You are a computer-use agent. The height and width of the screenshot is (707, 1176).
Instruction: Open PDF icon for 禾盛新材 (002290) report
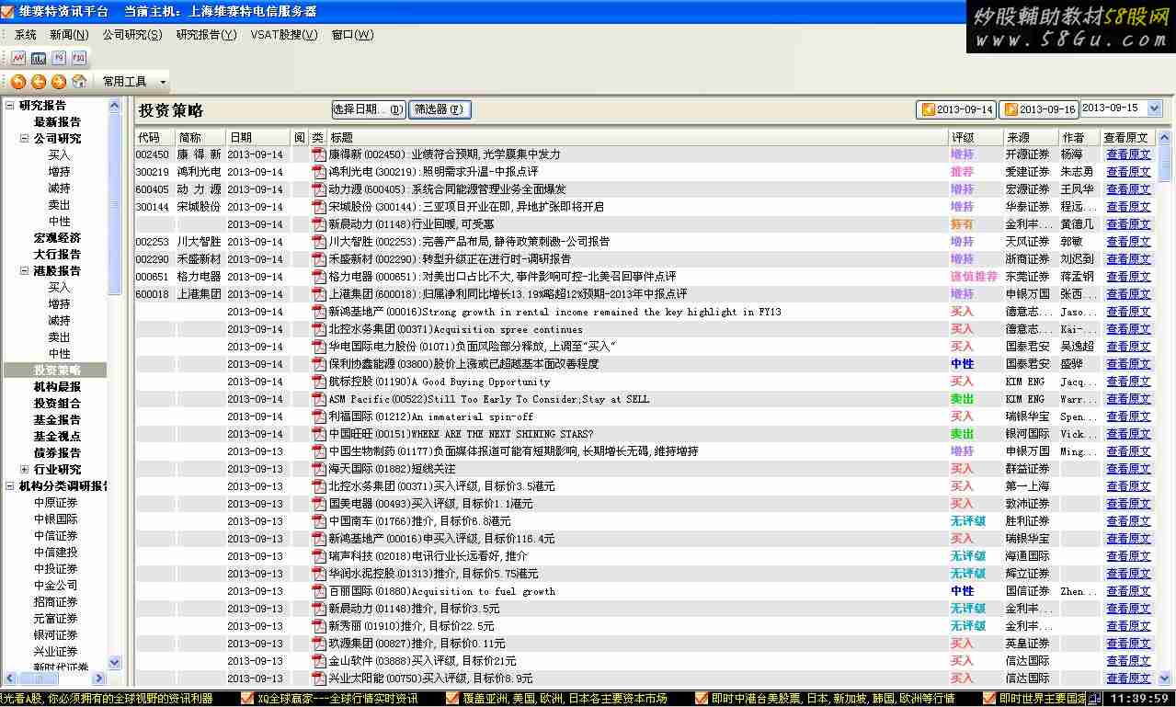click(320, 259)
